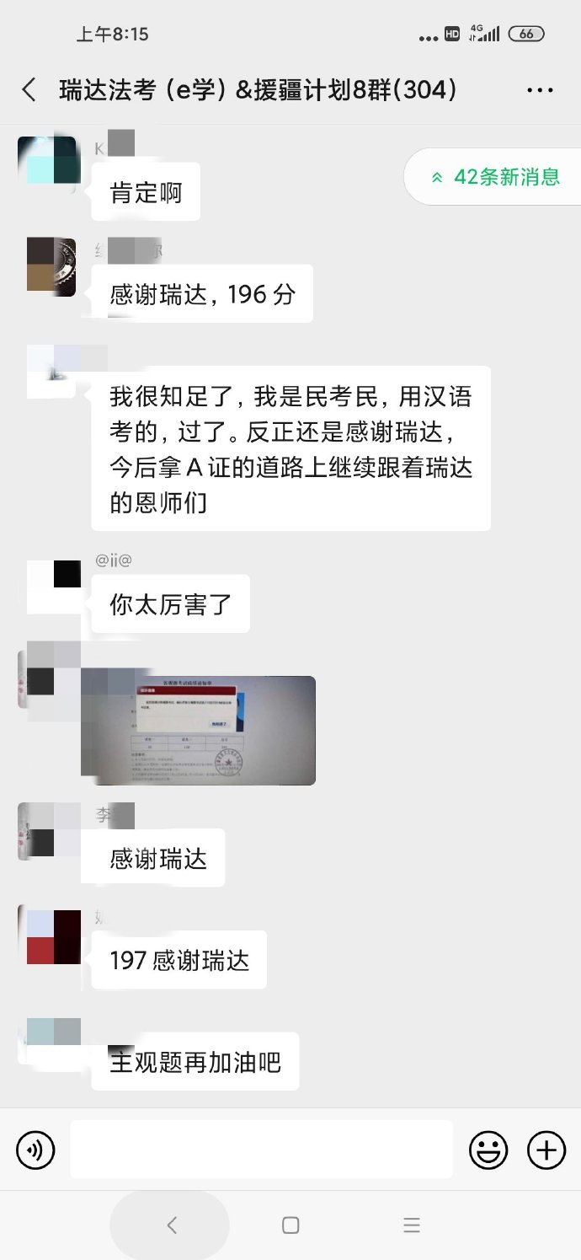581x1260 pixels.
Task: Tap avatar next to 感谢瑞达, 196 分
Action: click(51, 266)
